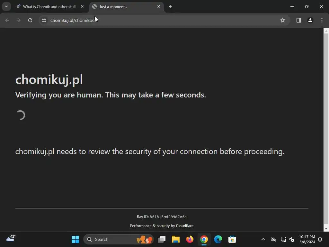Go back to previous page
The image size is (329, 247).
(7, 20)
